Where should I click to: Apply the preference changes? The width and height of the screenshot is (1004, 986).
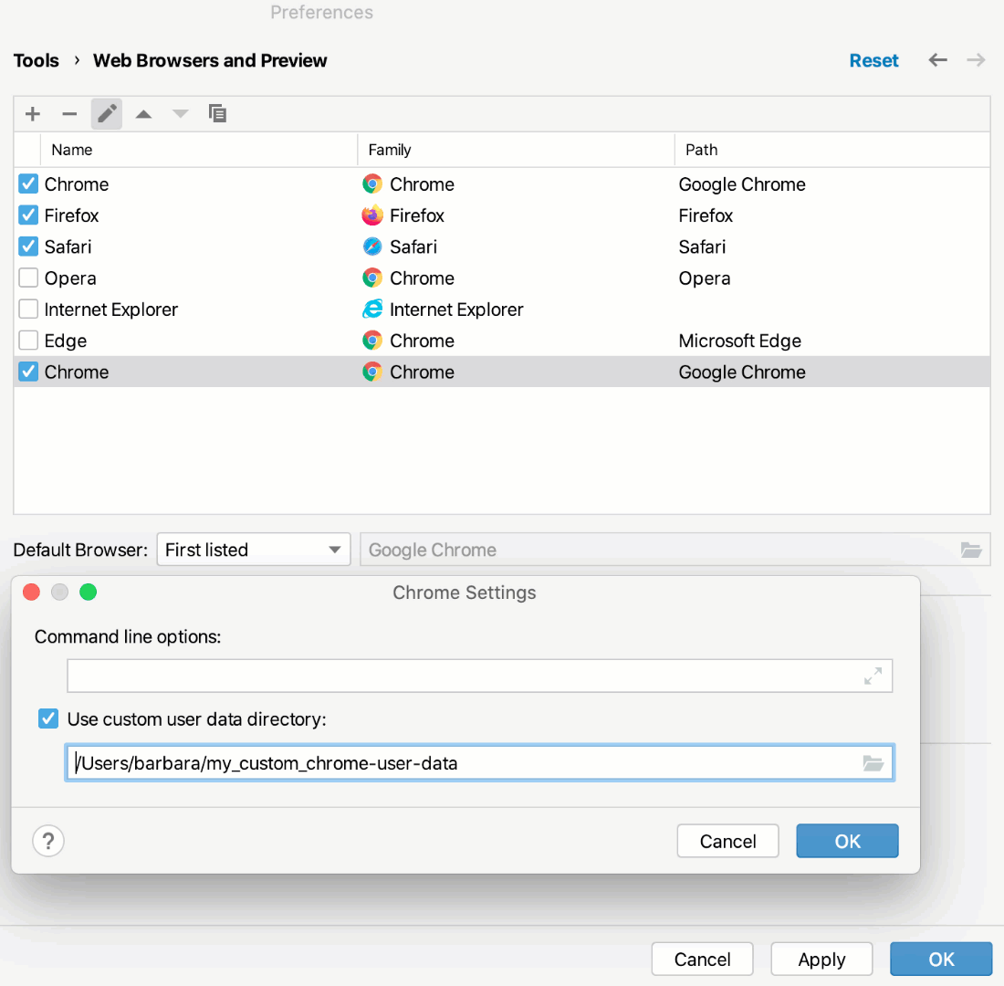tap(821, 959)
